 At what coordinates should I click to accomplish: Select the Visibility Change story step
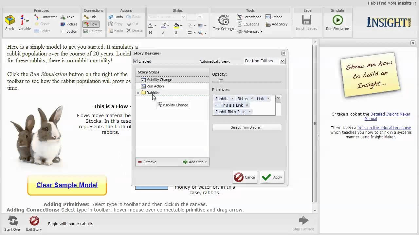172,80
